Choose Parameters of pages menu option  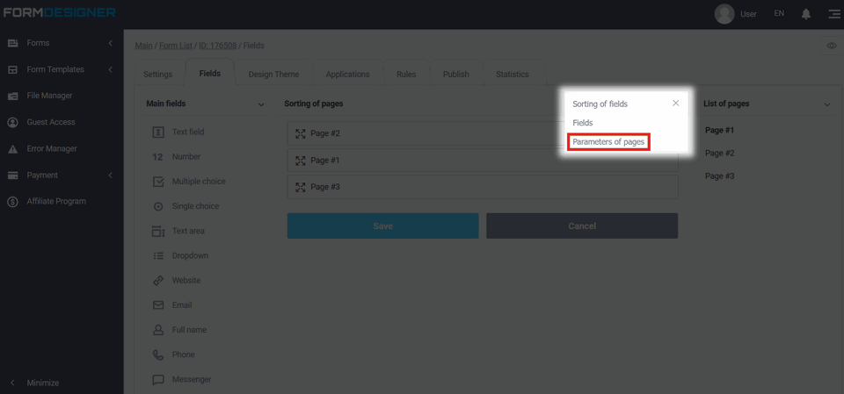tap(608, 142)
